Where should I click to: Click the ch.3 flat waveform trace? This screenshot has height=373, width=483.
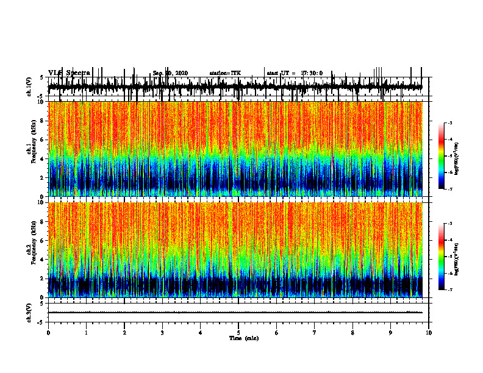click(x=235, y=313)
